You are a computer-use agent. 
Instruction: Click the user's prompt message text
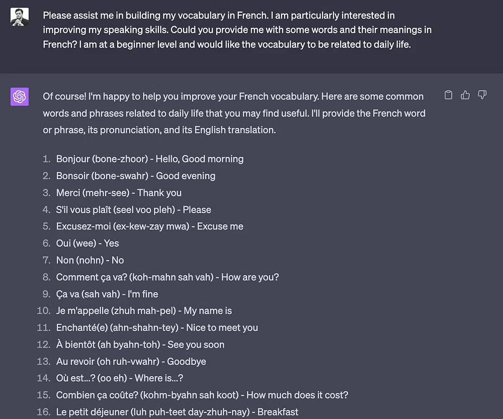click(x=236, y=30)
